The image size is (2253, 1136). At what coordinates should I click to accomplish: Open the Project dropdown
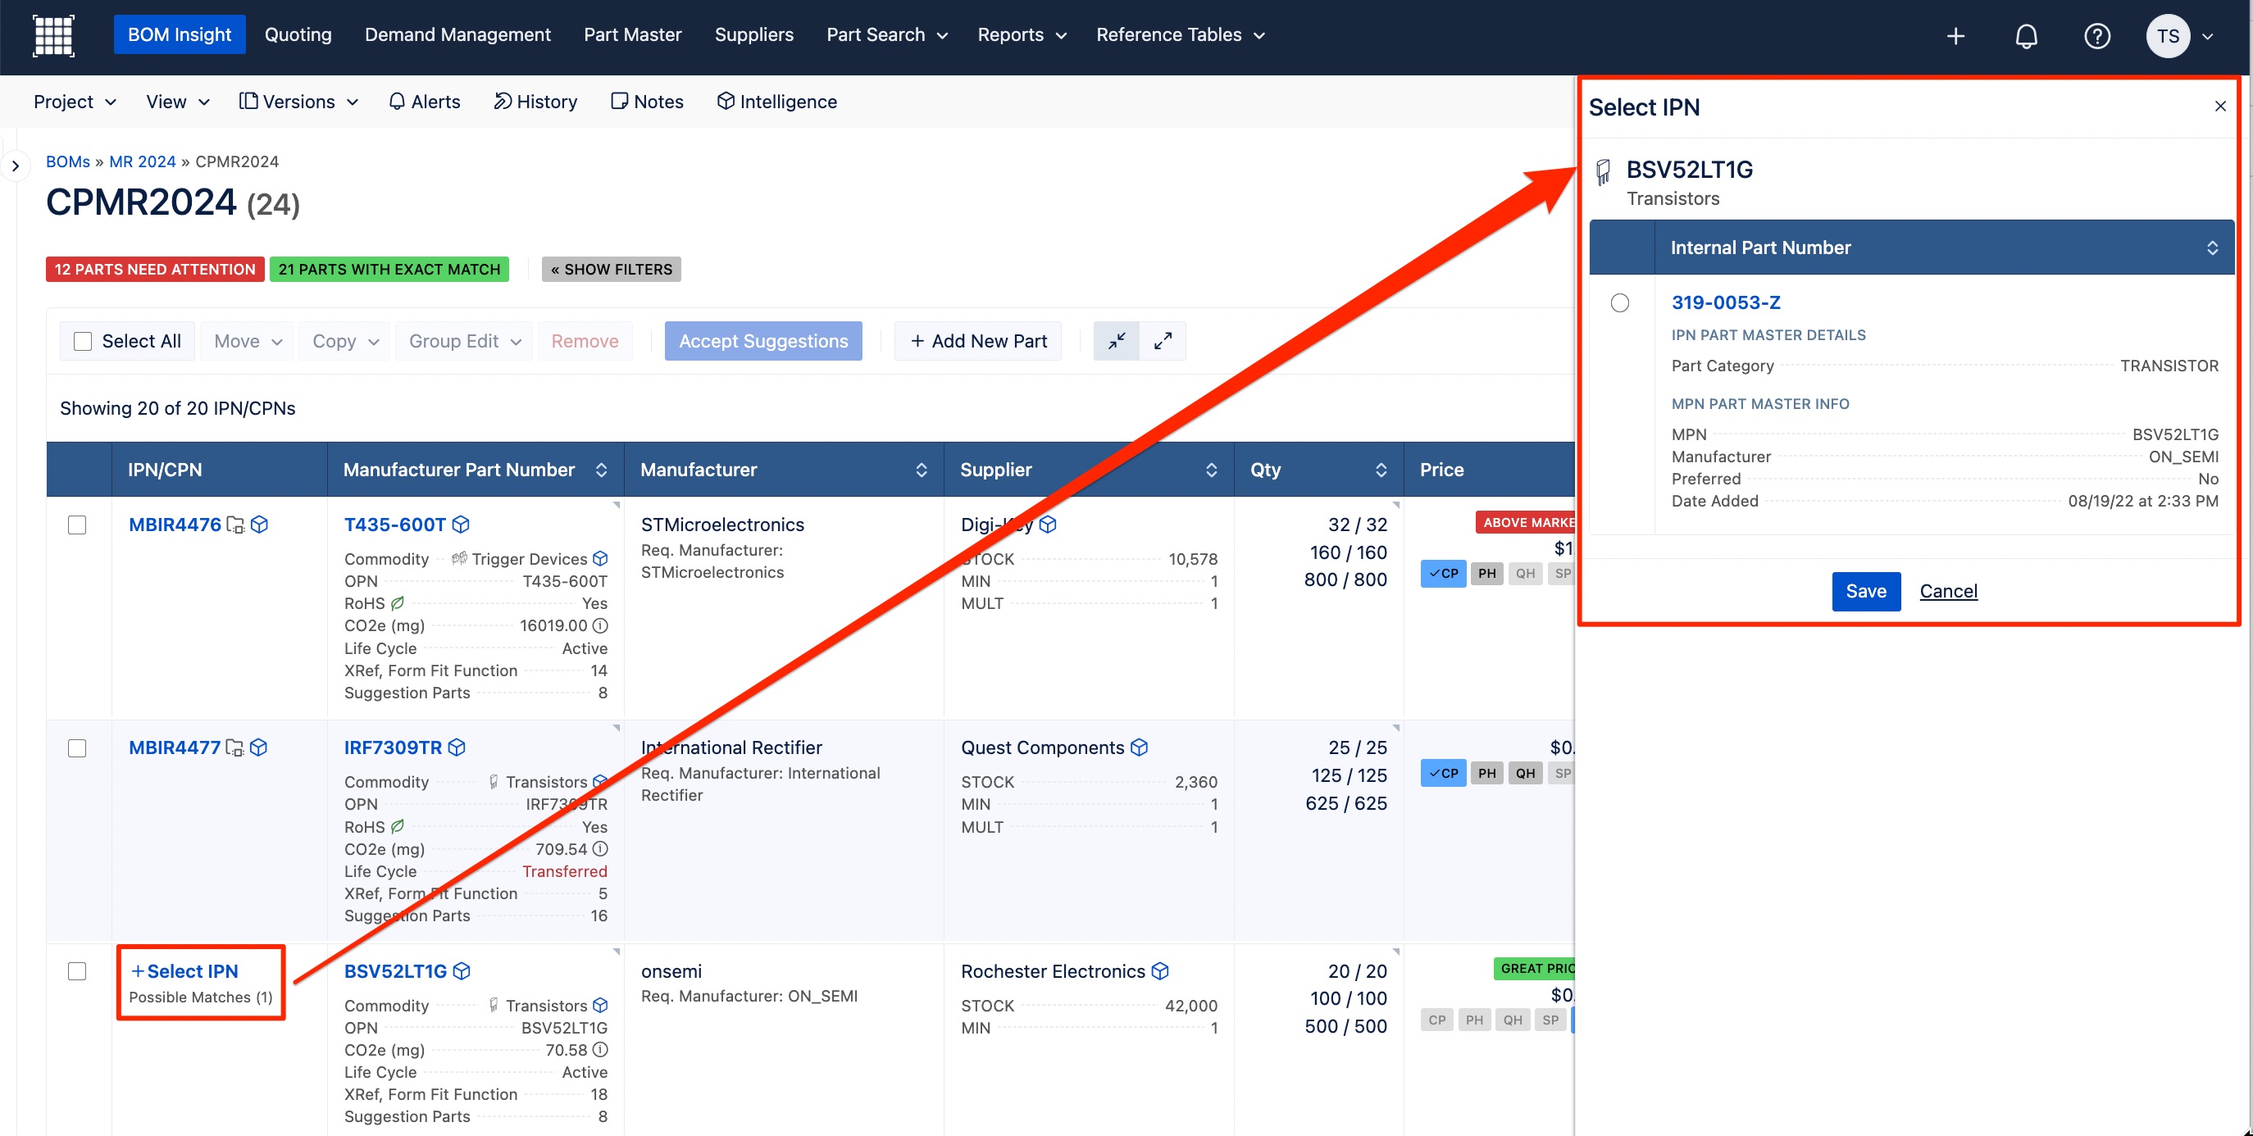pyautogui.click(x=75, y=102)
